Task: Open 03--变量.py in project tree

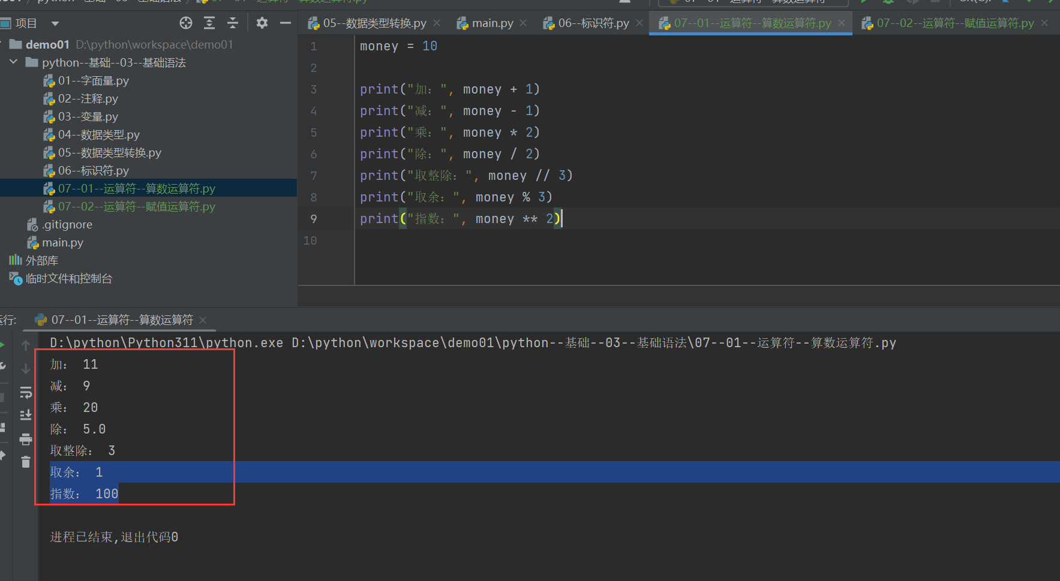Action: click(88, 117)
